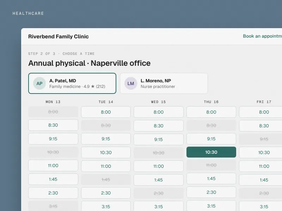
Task: Book Friday 17 at 1:45
Action: tap(260, 180)
